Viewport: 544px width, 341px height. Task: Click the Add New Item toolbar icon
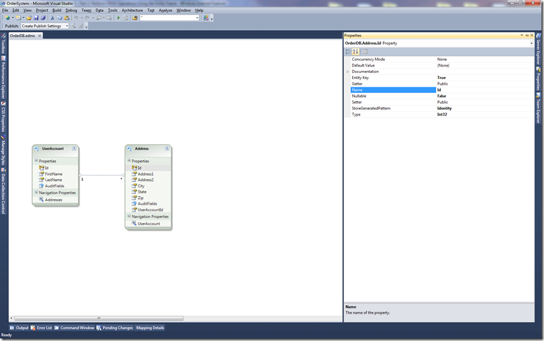coord(18,18)
